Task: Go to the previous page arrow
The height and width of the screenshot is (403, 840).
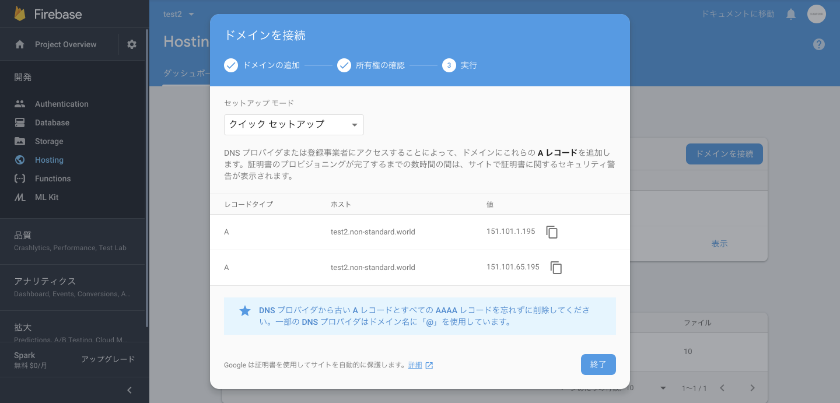Action: coord(722,388)
